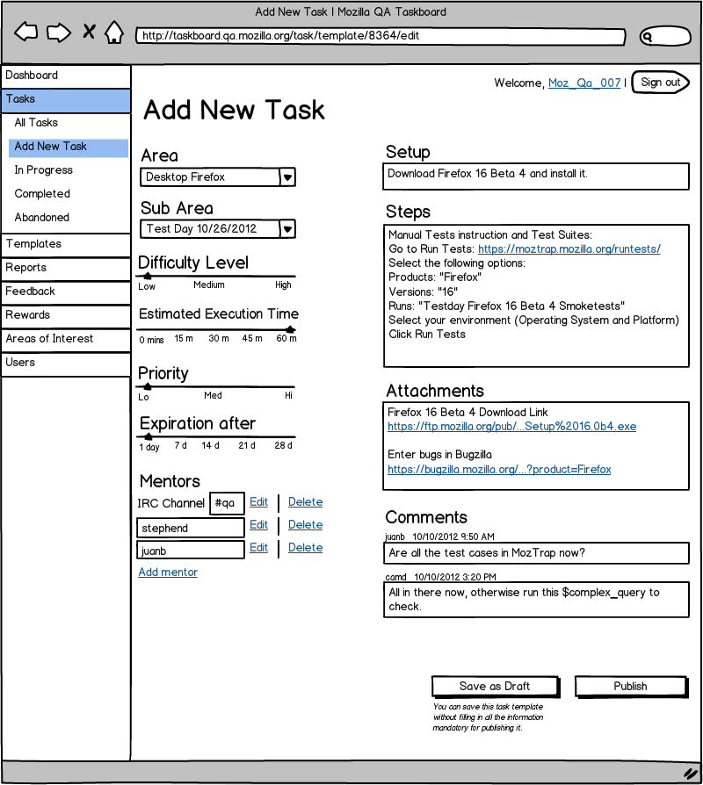Image resolution: width=703 pixels, height=785 pixels.
Task: Open the Rewards sidebar section
Action: tap(66, 315)
